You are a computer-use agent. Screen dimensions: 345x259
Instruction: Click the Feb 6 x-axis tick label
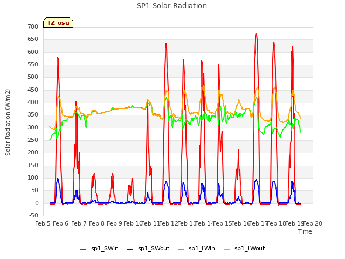[61, 223]
